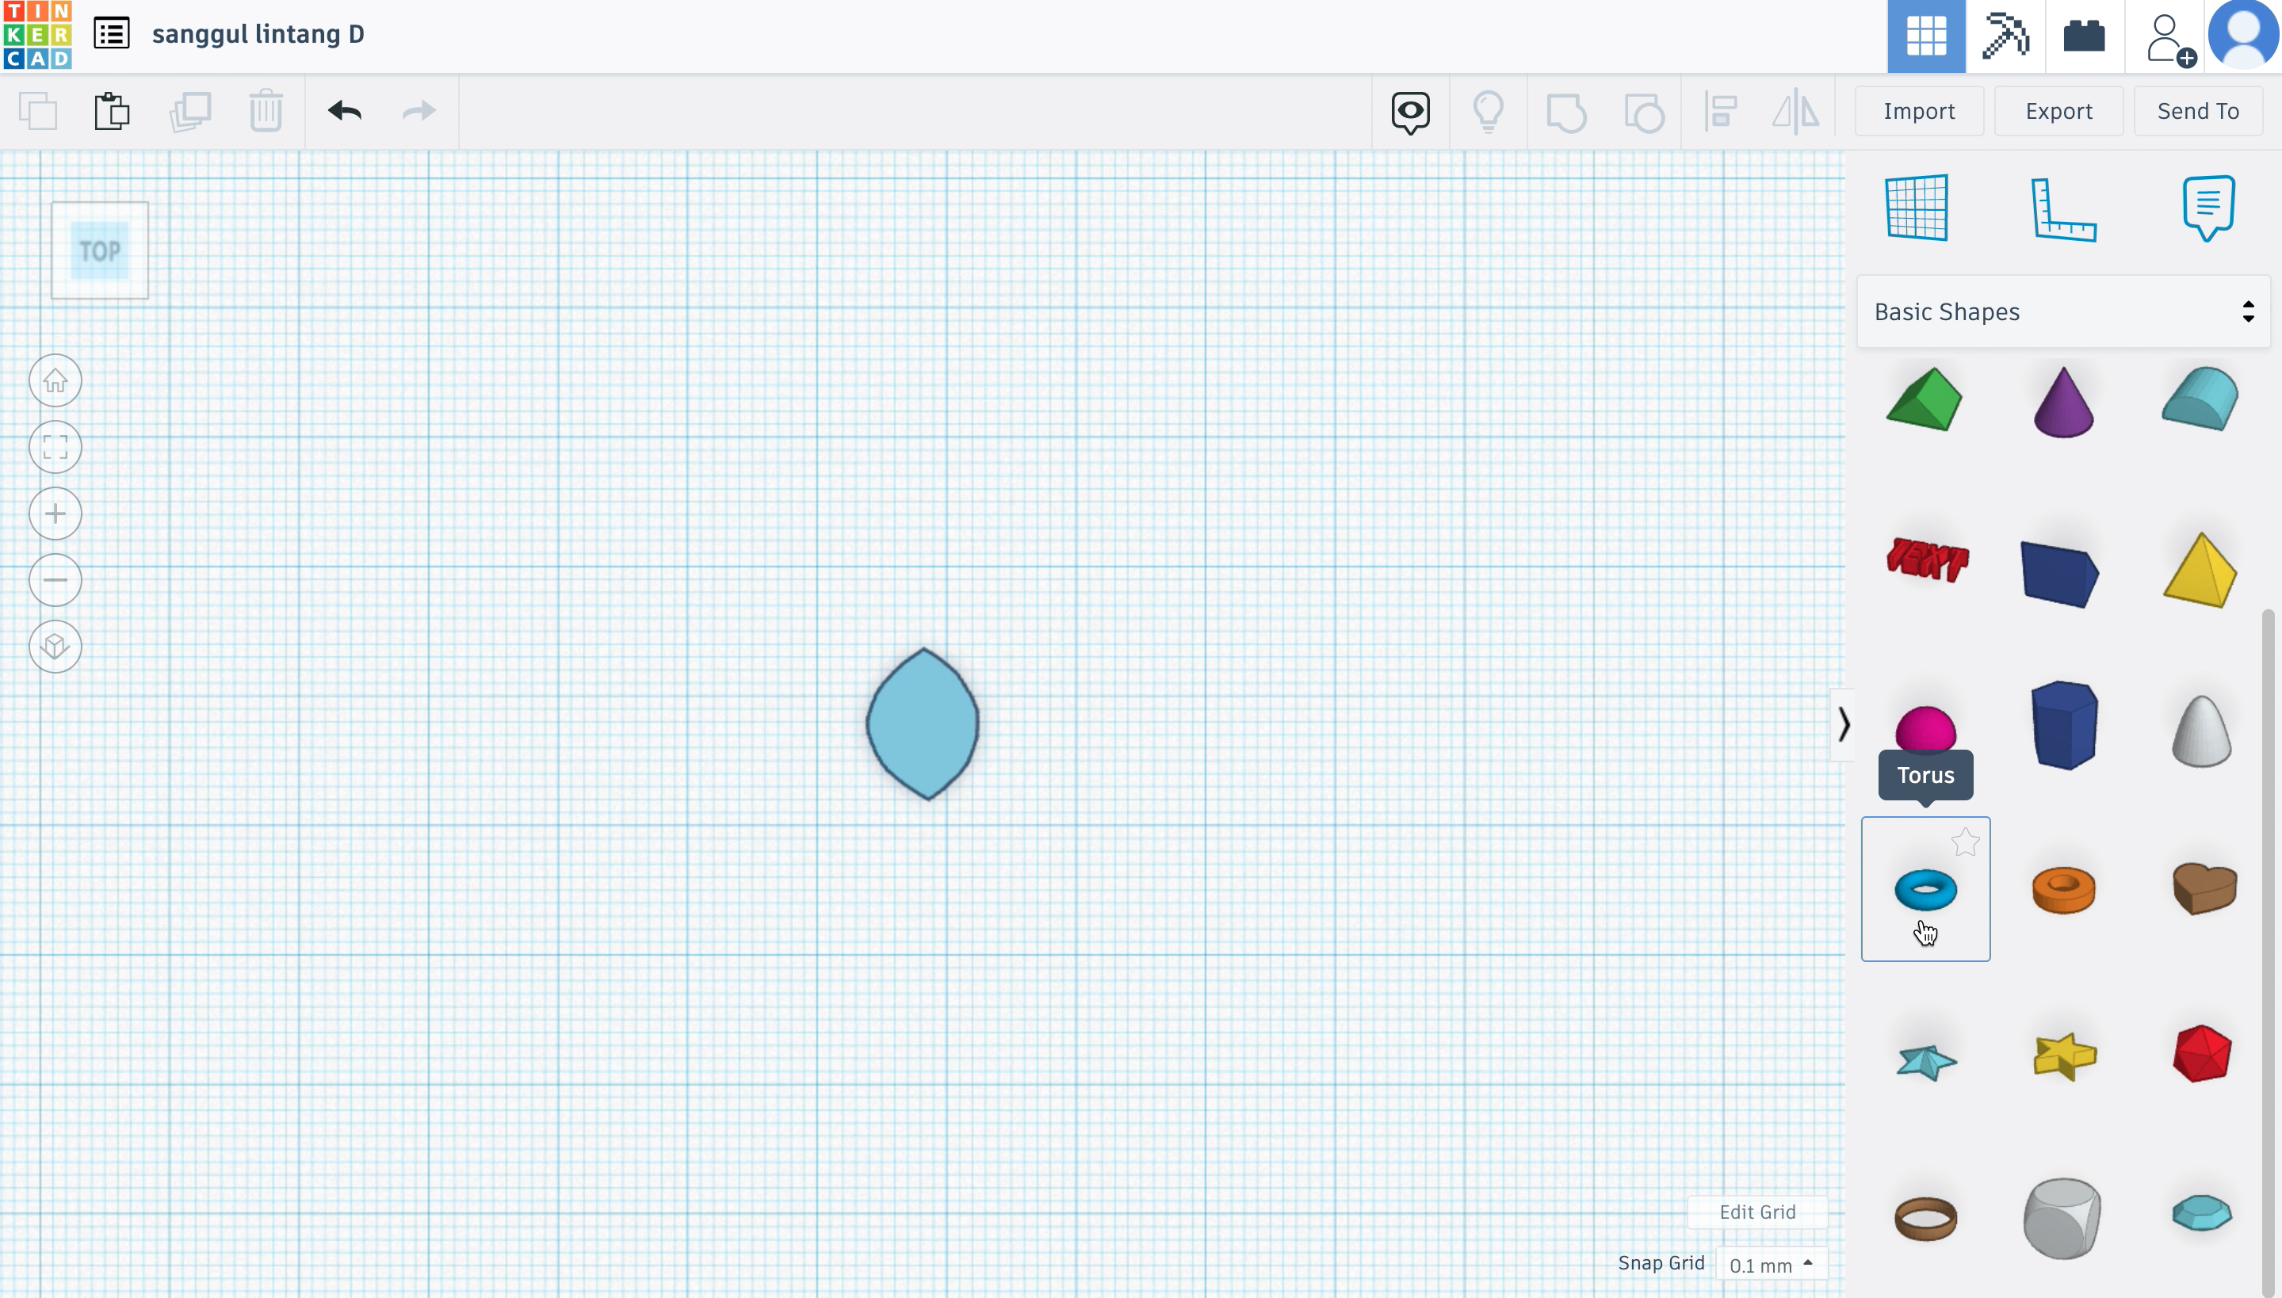Screen dimensions: 2282x1298
Task: Click the Align objects icon
Action: click(1719, 109)
